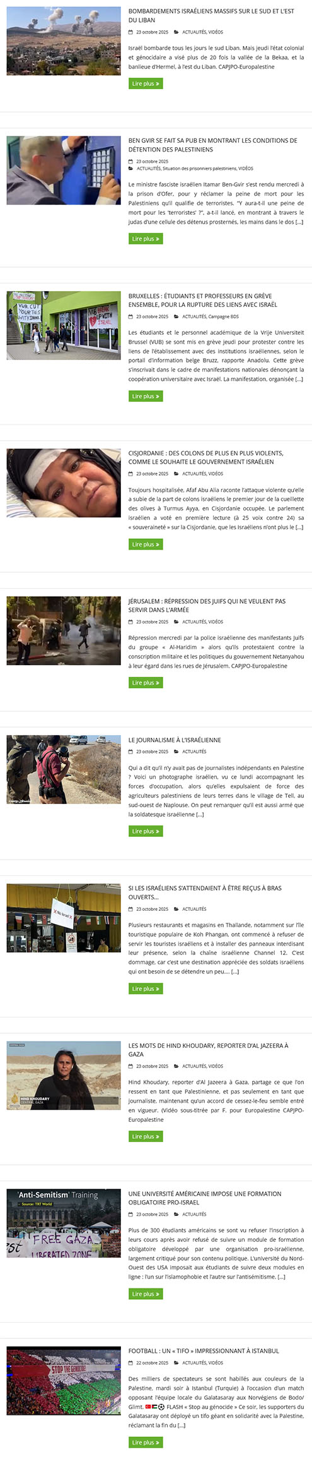Click 'Lire plus' under Bruxelles grève article
This screenshot has height=1466, width=312.
146,396
